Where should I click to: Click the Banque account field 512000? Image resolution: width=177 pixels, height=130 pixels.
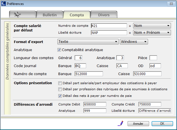pos(89,74)
